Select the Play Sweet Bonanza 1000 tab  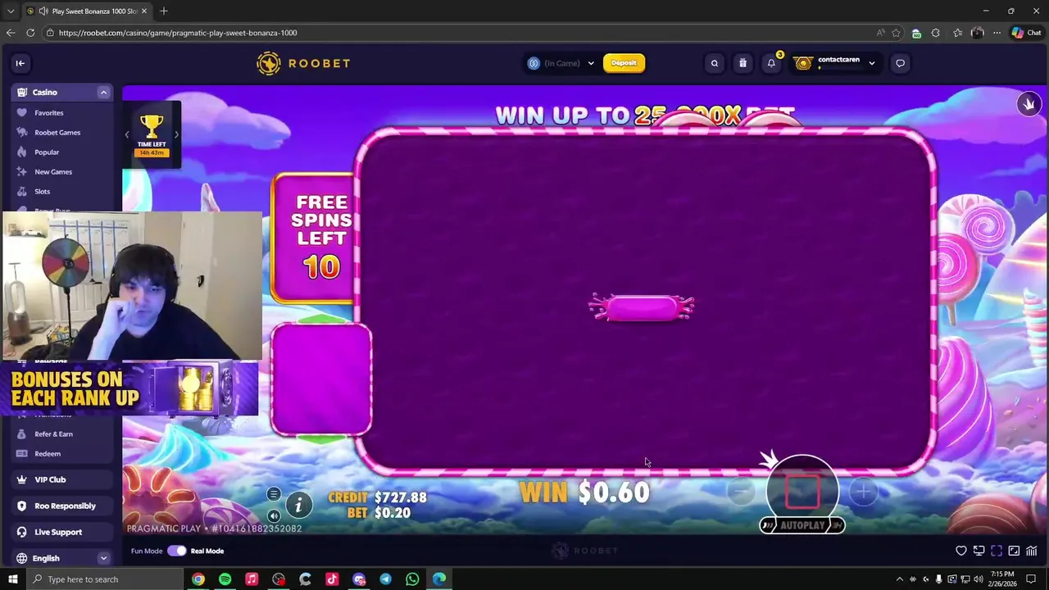(88, 11)
